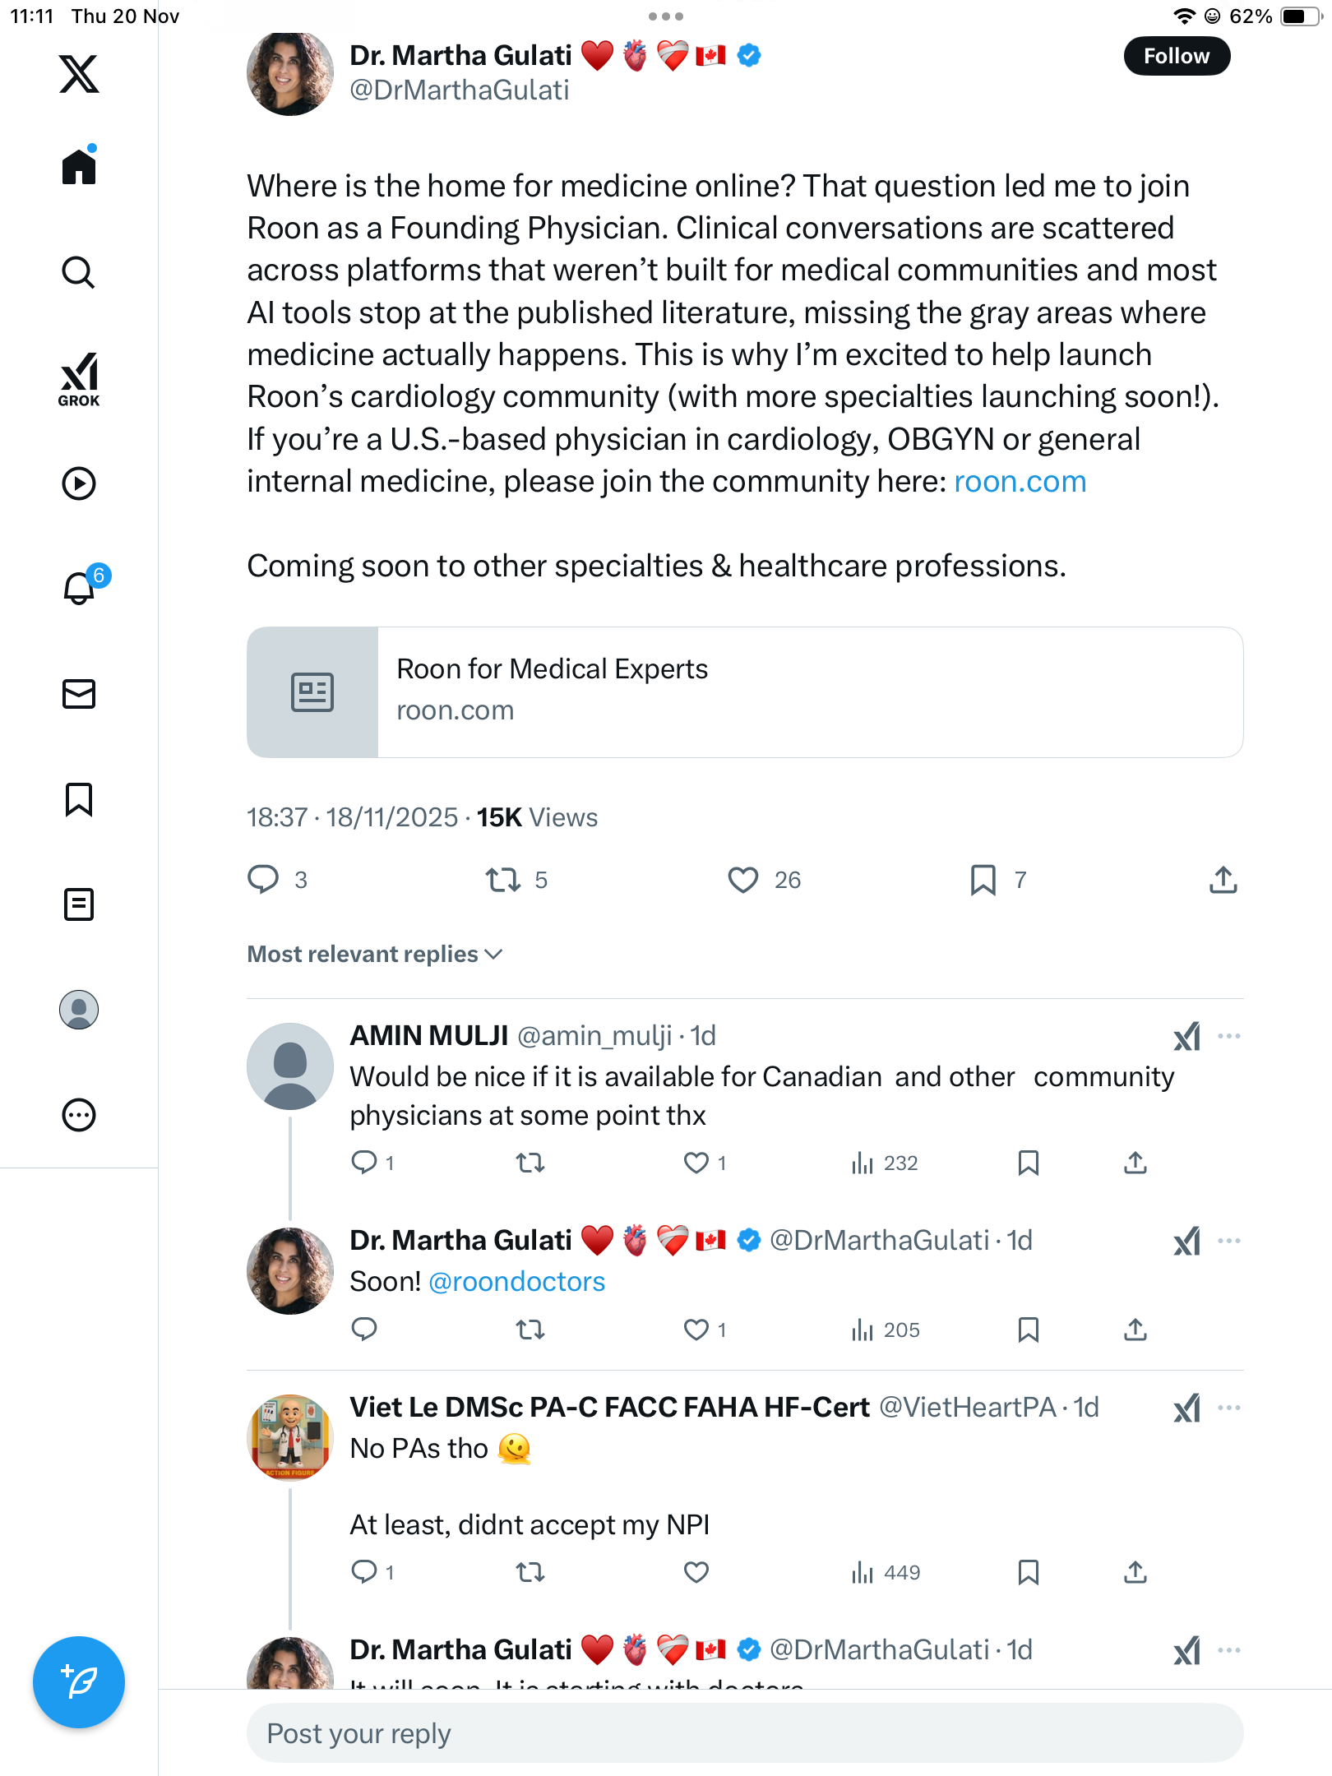The image size is (1332, 1776).
Task: Open more options on Viet Le's reply
Action: 1229,1408
